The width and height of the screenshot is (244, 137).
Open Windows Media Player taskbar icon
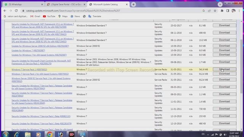coord(39,134)
